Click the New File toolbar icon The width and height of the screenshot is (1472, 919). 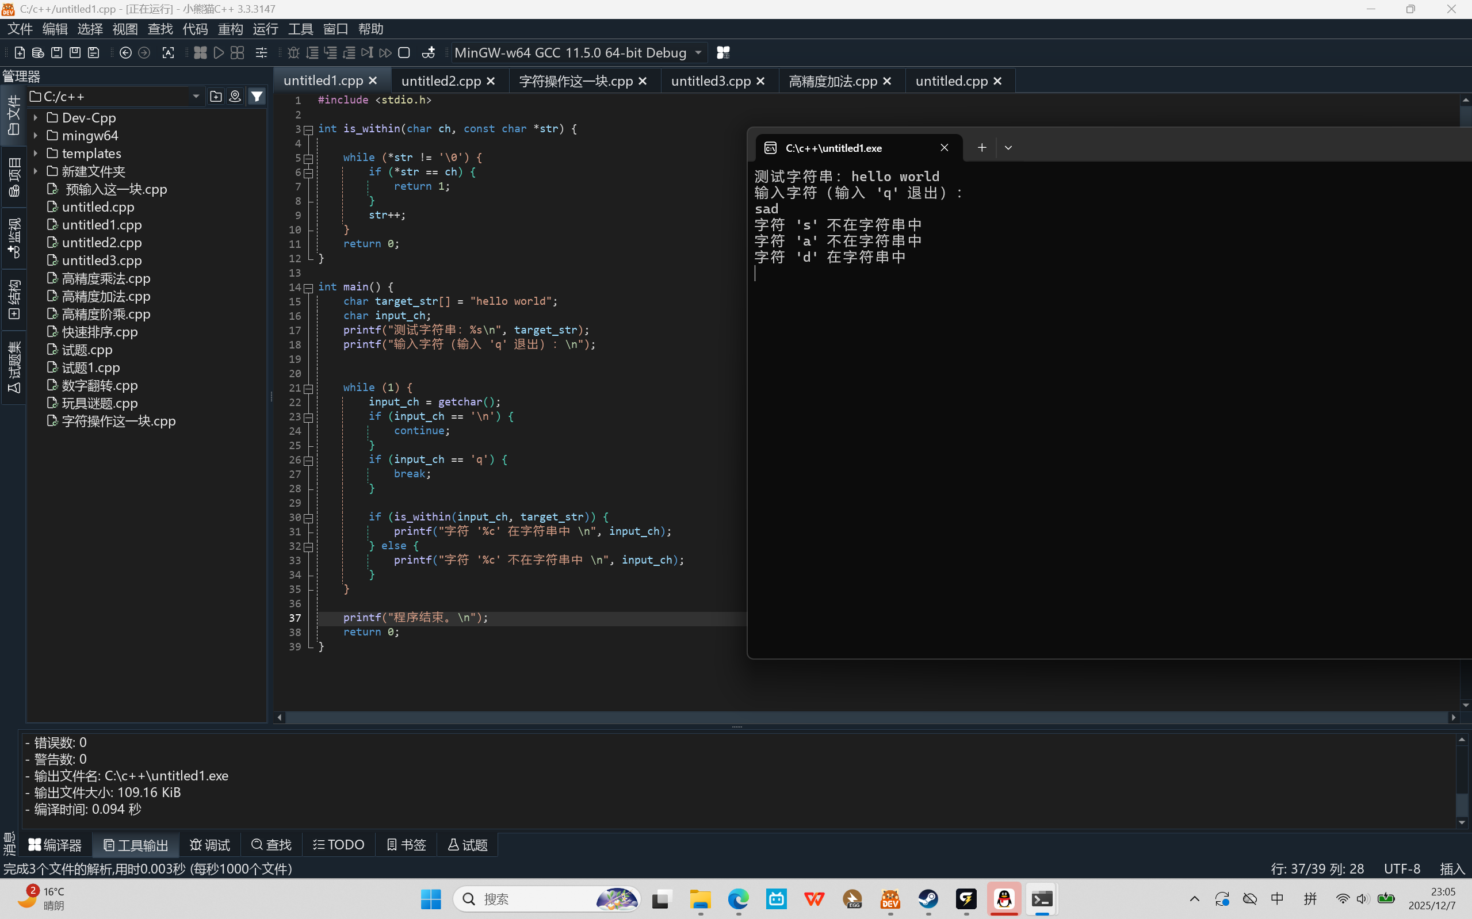point(20,53)
